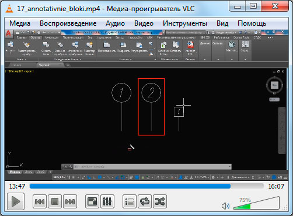293x216 pixels.
Task: Click the Регулировать icon in the ribbon
Action: [139, 45]
